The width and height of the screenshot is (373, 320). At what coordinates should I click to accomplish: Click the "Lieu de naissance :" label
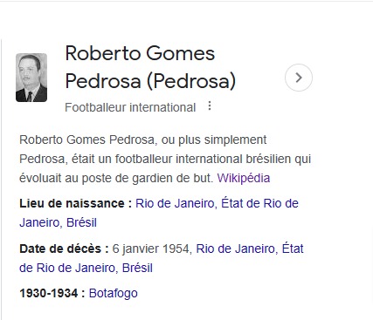click(x=76, y=203)
